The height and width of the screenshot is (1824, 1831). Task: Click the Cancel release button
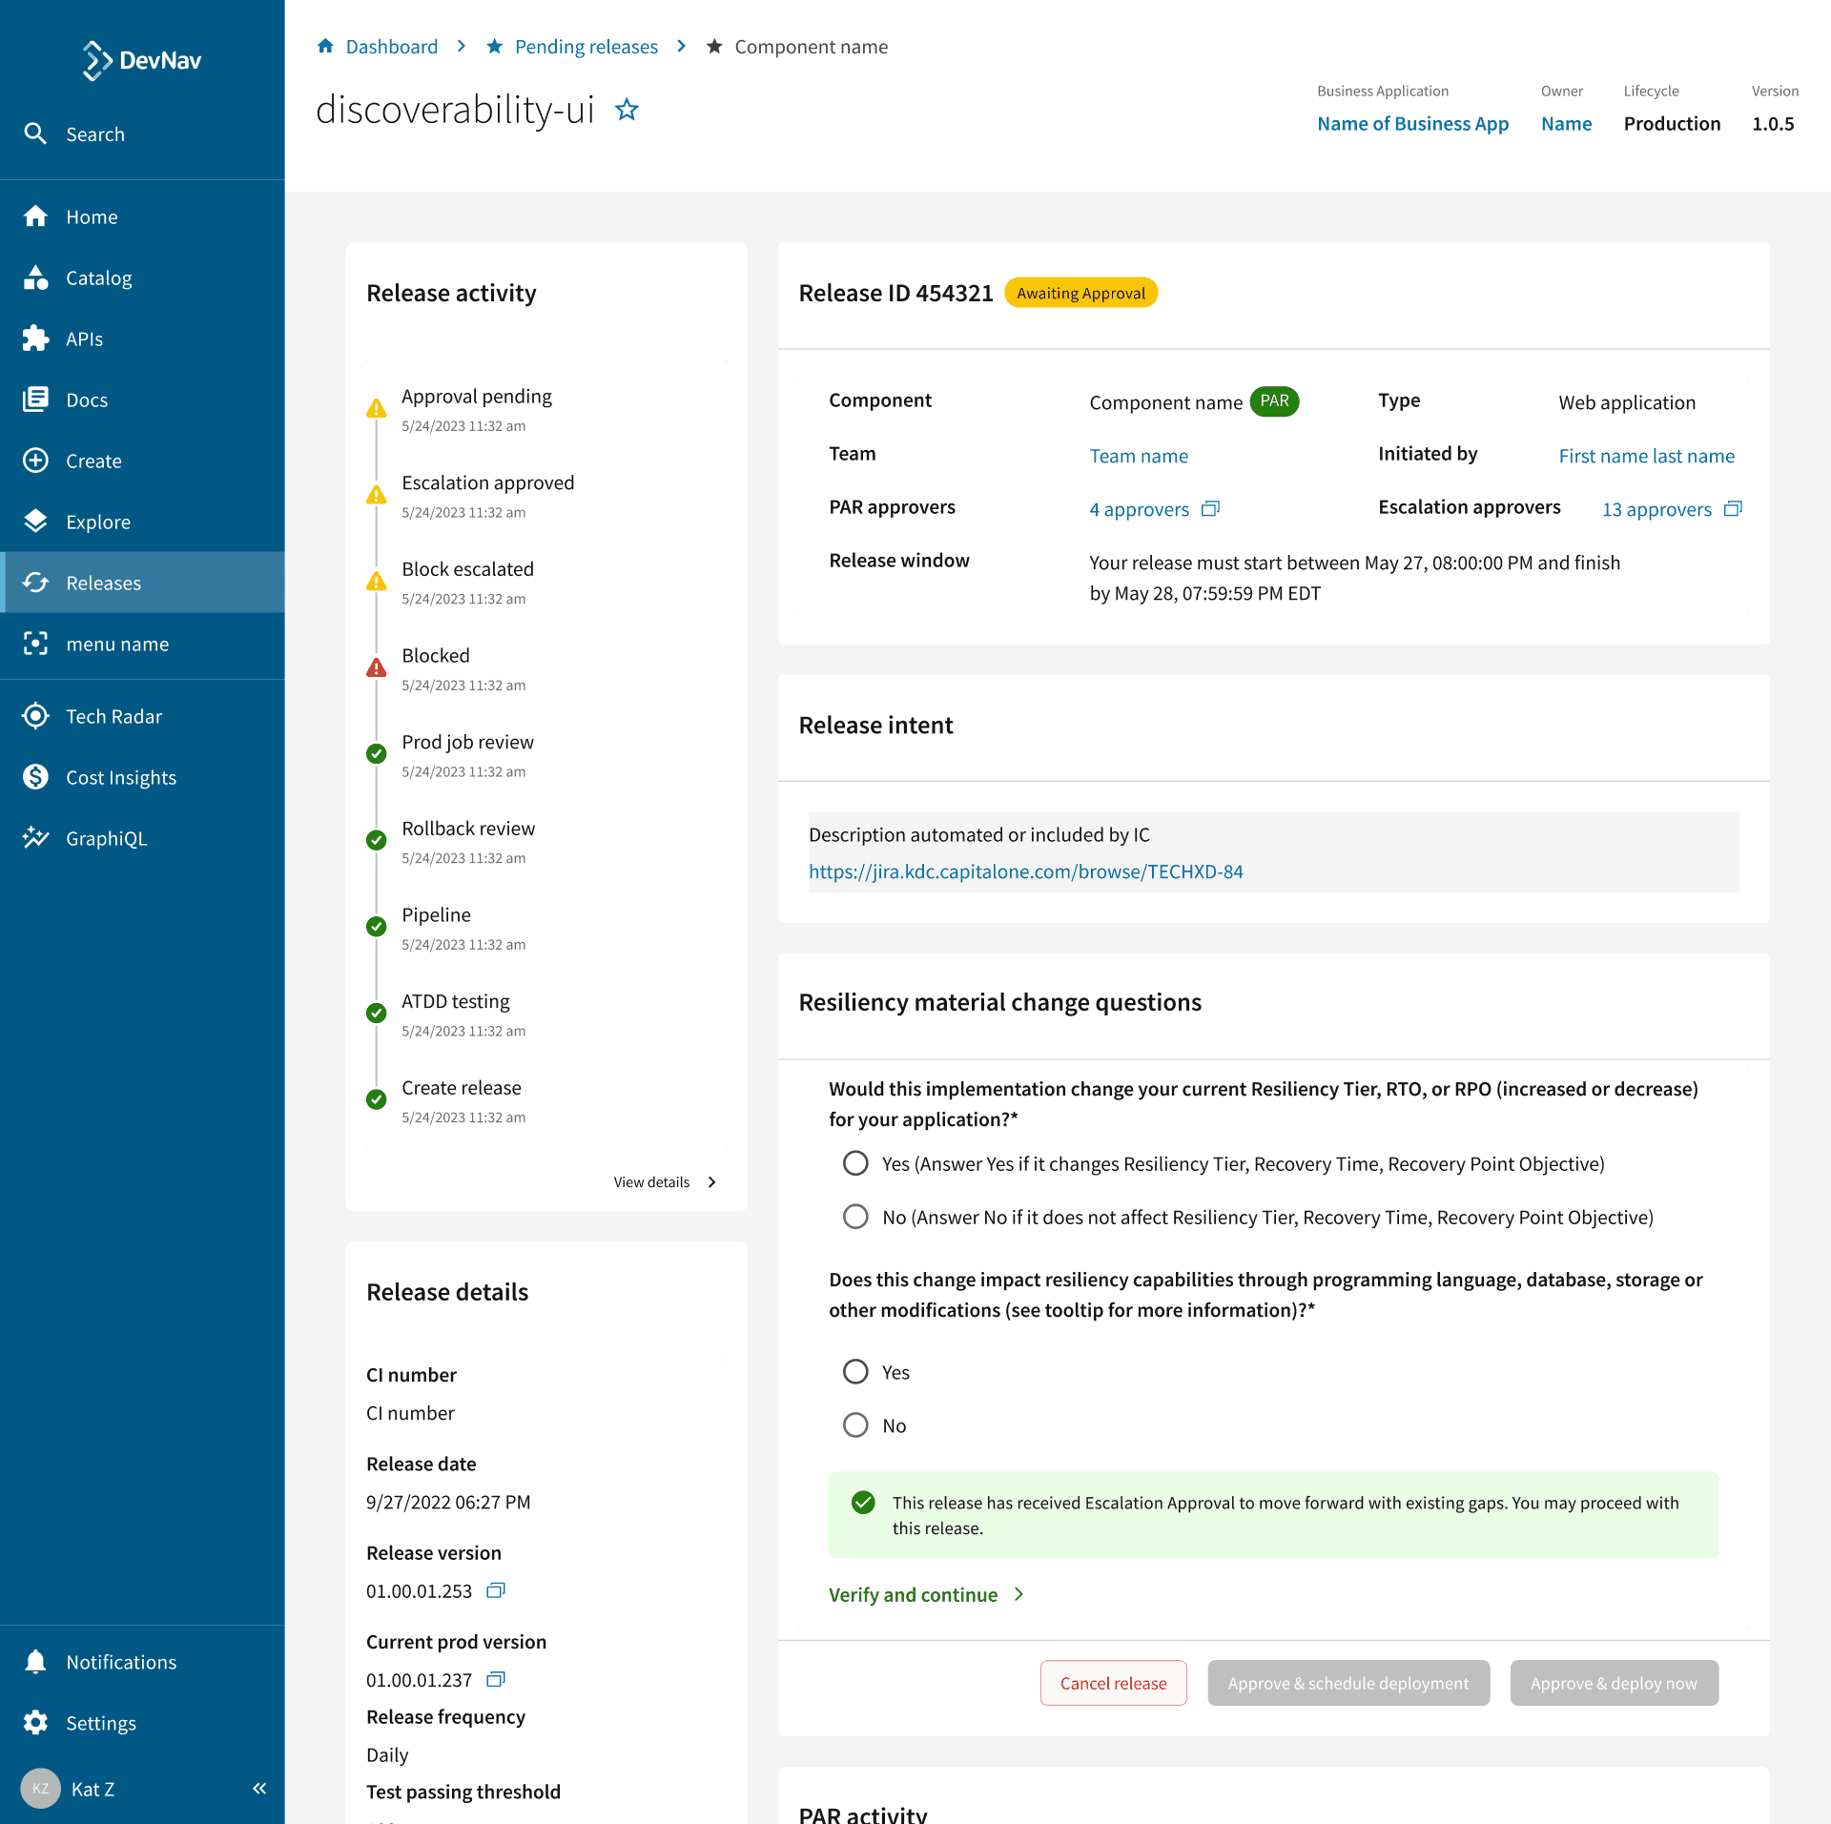1113,1683
